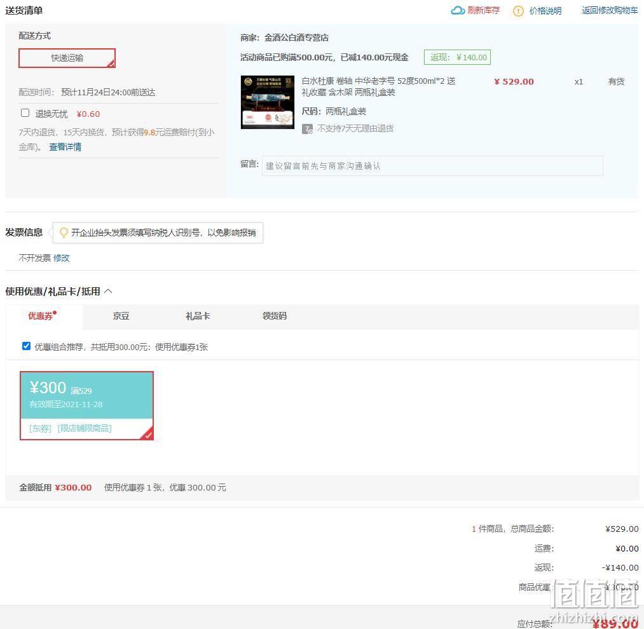Click the 尺码: 两瓶礼盒装 spec text

[x=334, y=111]
